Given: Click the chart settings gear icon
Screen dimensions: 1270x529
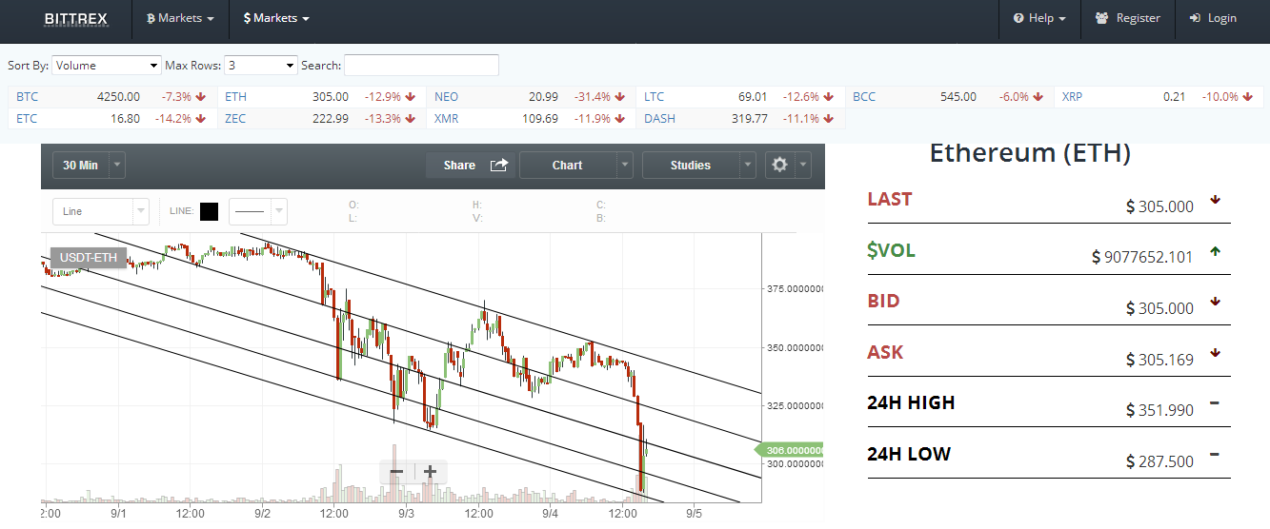Looking at the screenshot, I should click(x=780, y=165).
